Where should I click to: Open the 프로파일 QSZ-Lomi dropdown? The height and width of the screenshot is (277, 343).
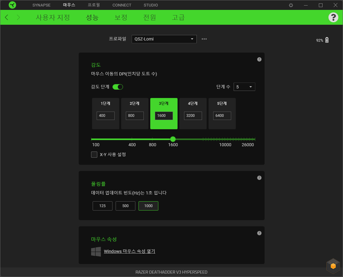point(164,39)
